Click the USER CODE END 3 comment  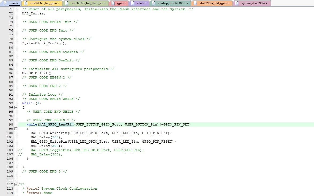tap(45, 172)
